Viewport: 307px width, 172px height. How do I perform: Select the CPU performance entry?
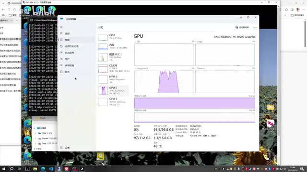pyautogui.click(x=113, y=37)
